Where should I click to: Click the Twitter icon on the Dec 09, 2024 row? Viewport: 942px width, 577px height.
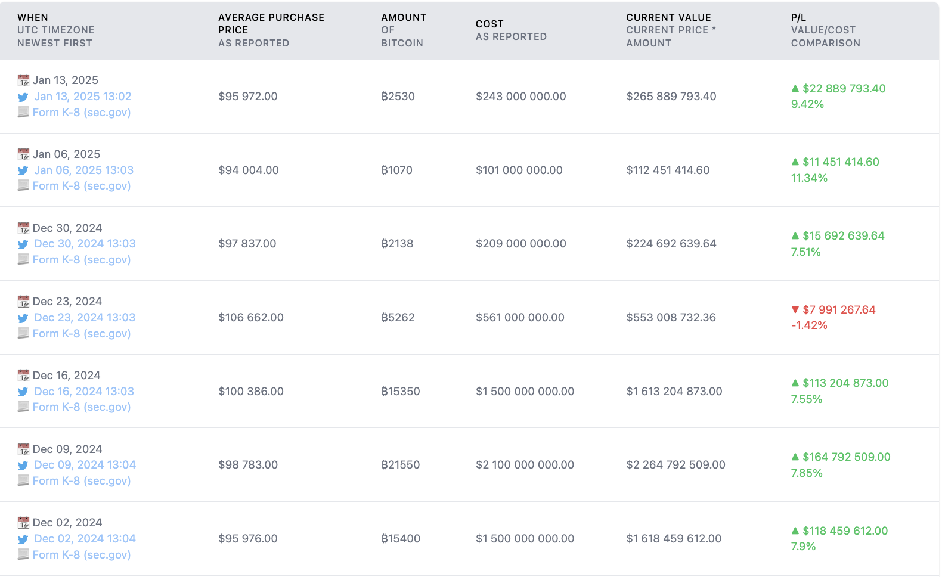[23, 465]
